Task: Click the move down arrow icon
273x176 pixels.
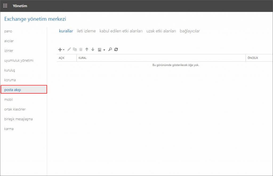Action: tap(93, 49)
